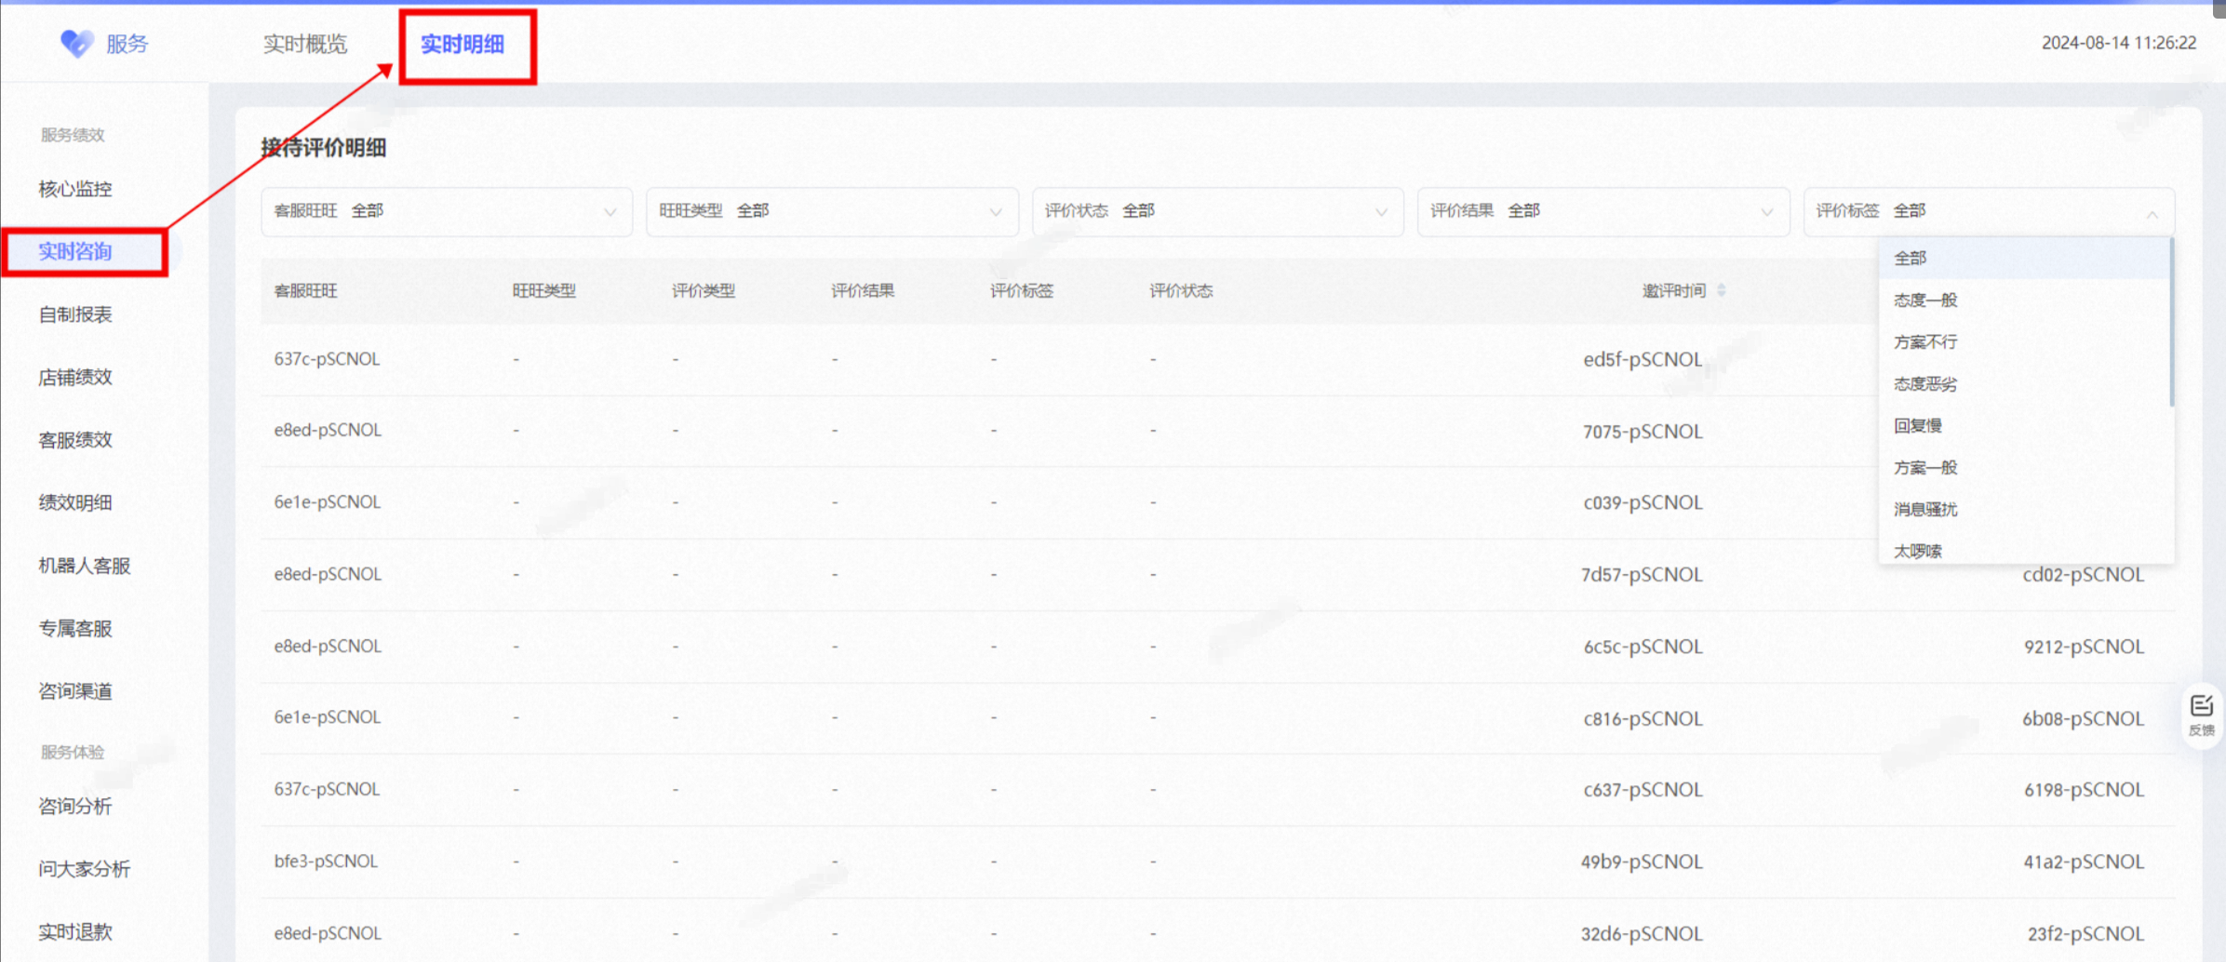This screenshot has width=2226, height=962.
Task: Click the dropdown list scrollbar
Action: click(2172, 323)
